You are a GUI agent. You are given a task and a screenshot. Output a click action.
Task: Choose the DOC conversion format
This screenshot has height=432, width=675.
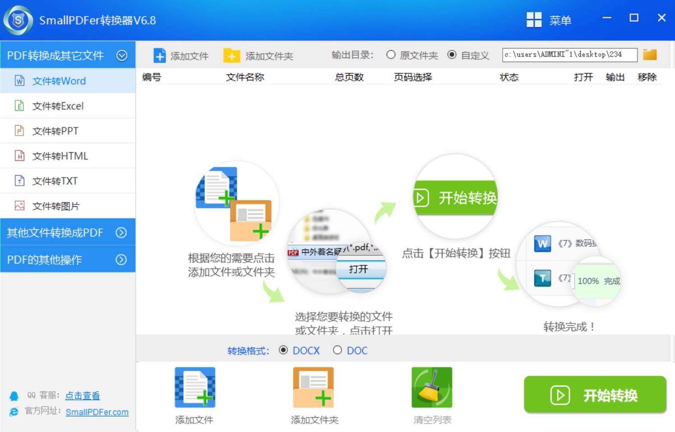(337, 350)
